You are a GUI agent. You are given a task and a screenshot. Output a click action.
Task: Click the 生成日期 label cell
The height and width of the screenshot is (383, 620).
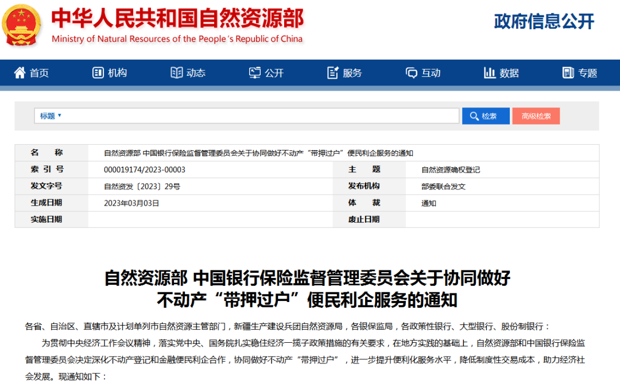pos(52,203)
